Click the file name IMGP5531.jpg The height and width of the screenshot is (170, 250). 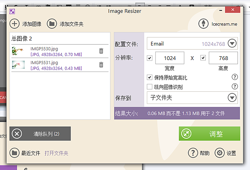tap(44, 62)
